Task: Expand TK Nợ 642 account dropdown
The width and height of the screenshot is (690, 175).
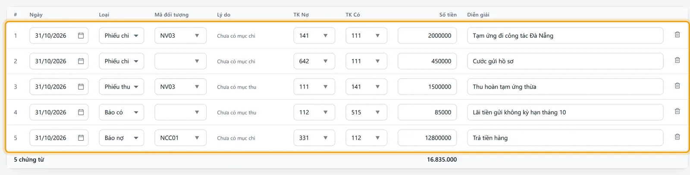Action: (x=314, y=61)
